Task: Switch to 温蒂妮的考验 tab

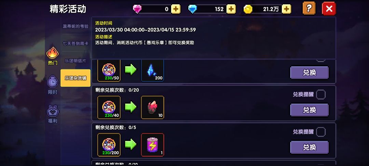Action: click(x=76, y=26)
